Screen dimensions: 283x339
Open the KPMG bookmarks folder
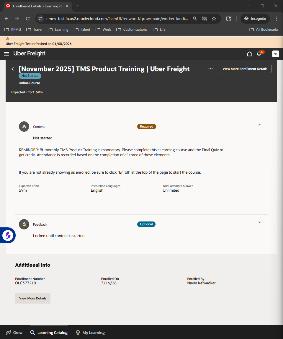[13, 30]
